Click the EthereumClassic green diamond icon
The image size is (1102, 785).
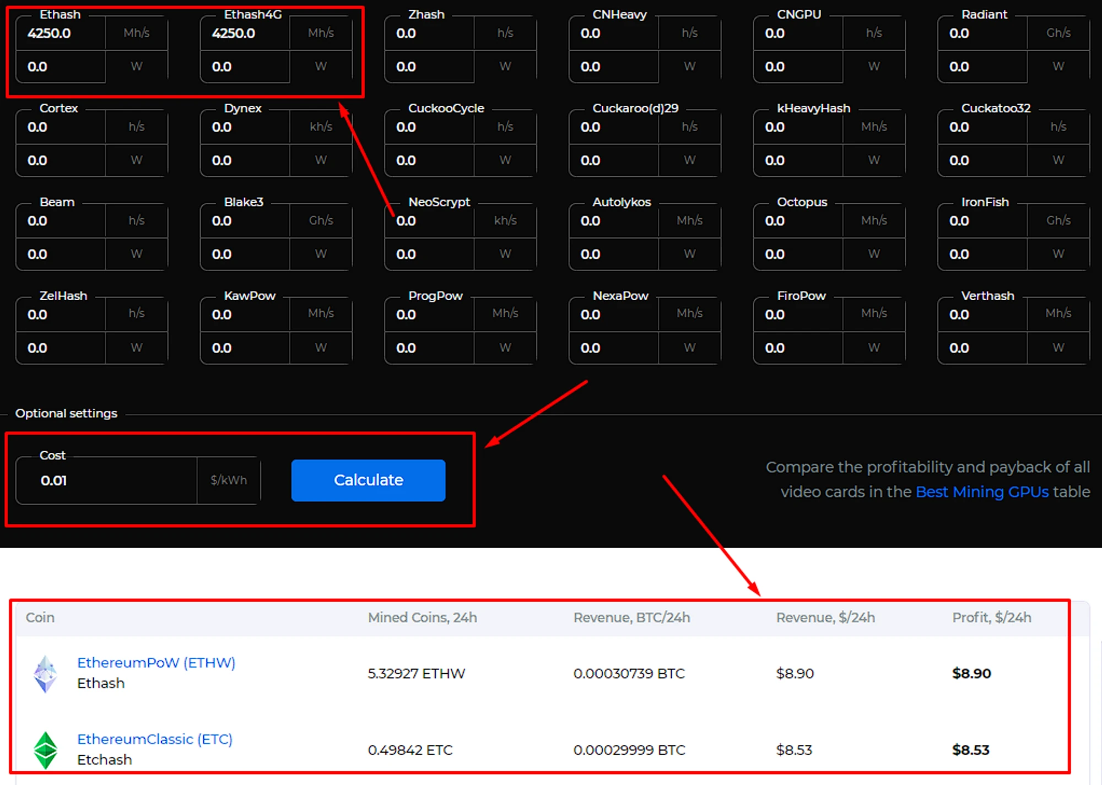pyautogui.click(x=45, y=750)
